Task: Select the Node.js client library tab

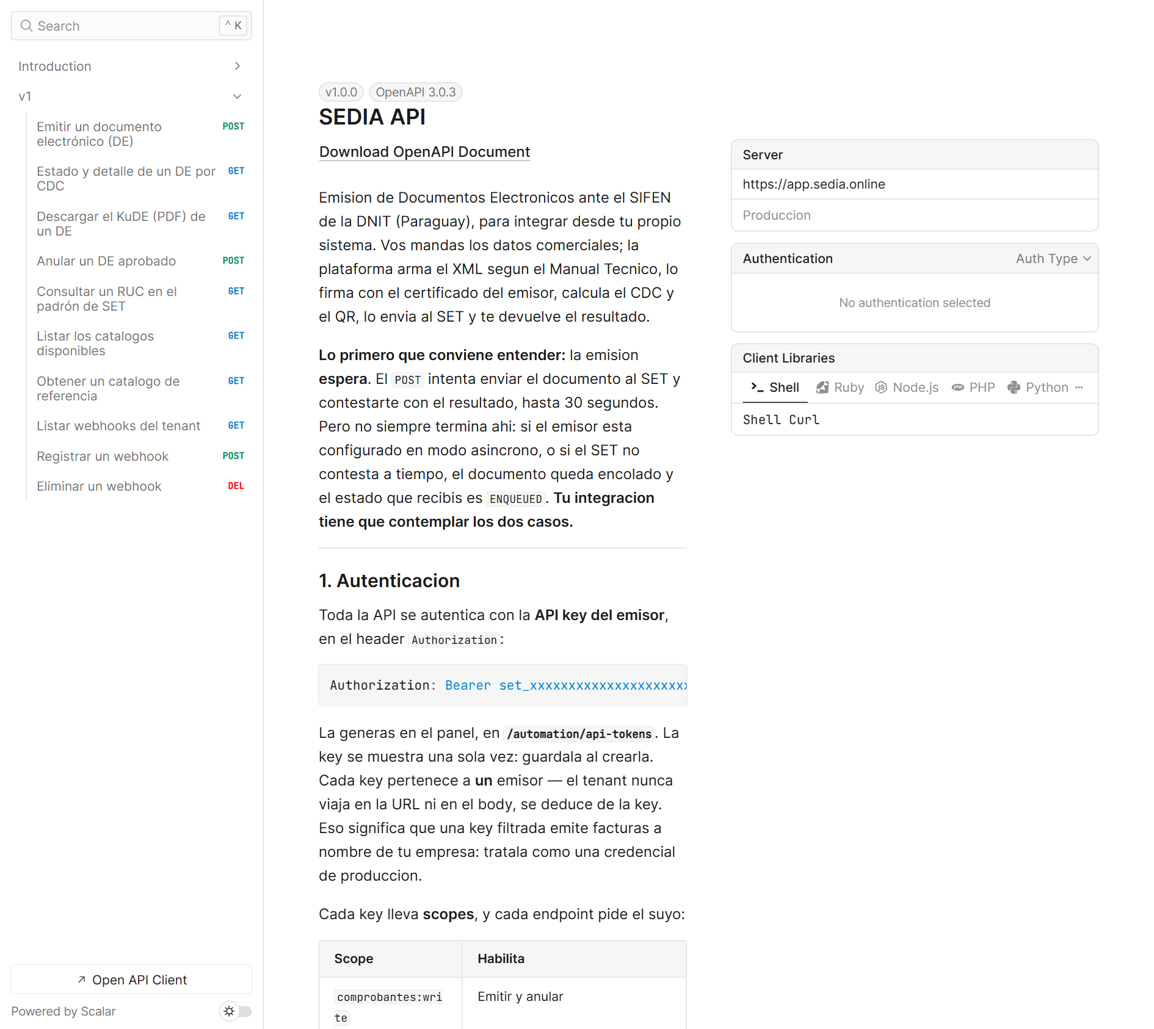Action: click(x=907, y=388)
